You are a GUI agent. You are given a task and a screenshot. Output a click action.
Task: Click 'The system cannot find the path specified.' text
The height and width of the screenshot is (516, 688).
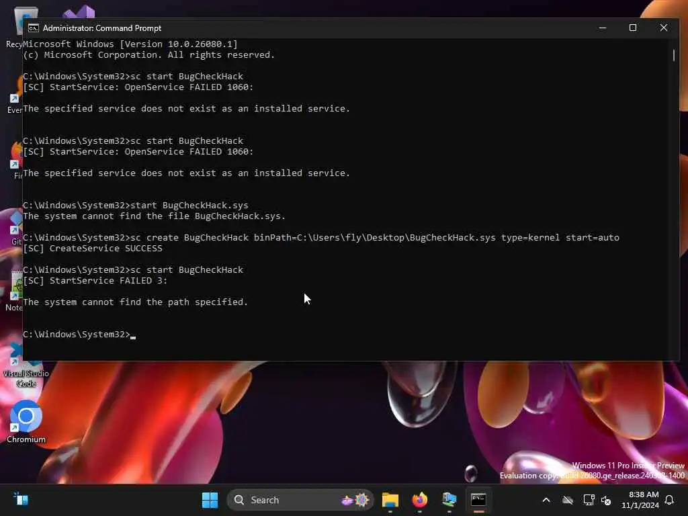136,302
